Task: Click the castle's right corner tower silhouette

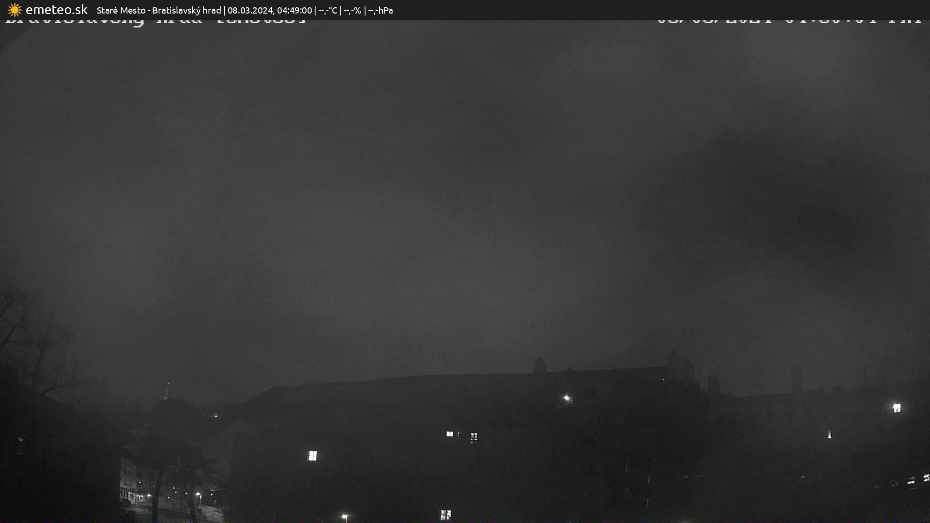Action: [675, 361]
